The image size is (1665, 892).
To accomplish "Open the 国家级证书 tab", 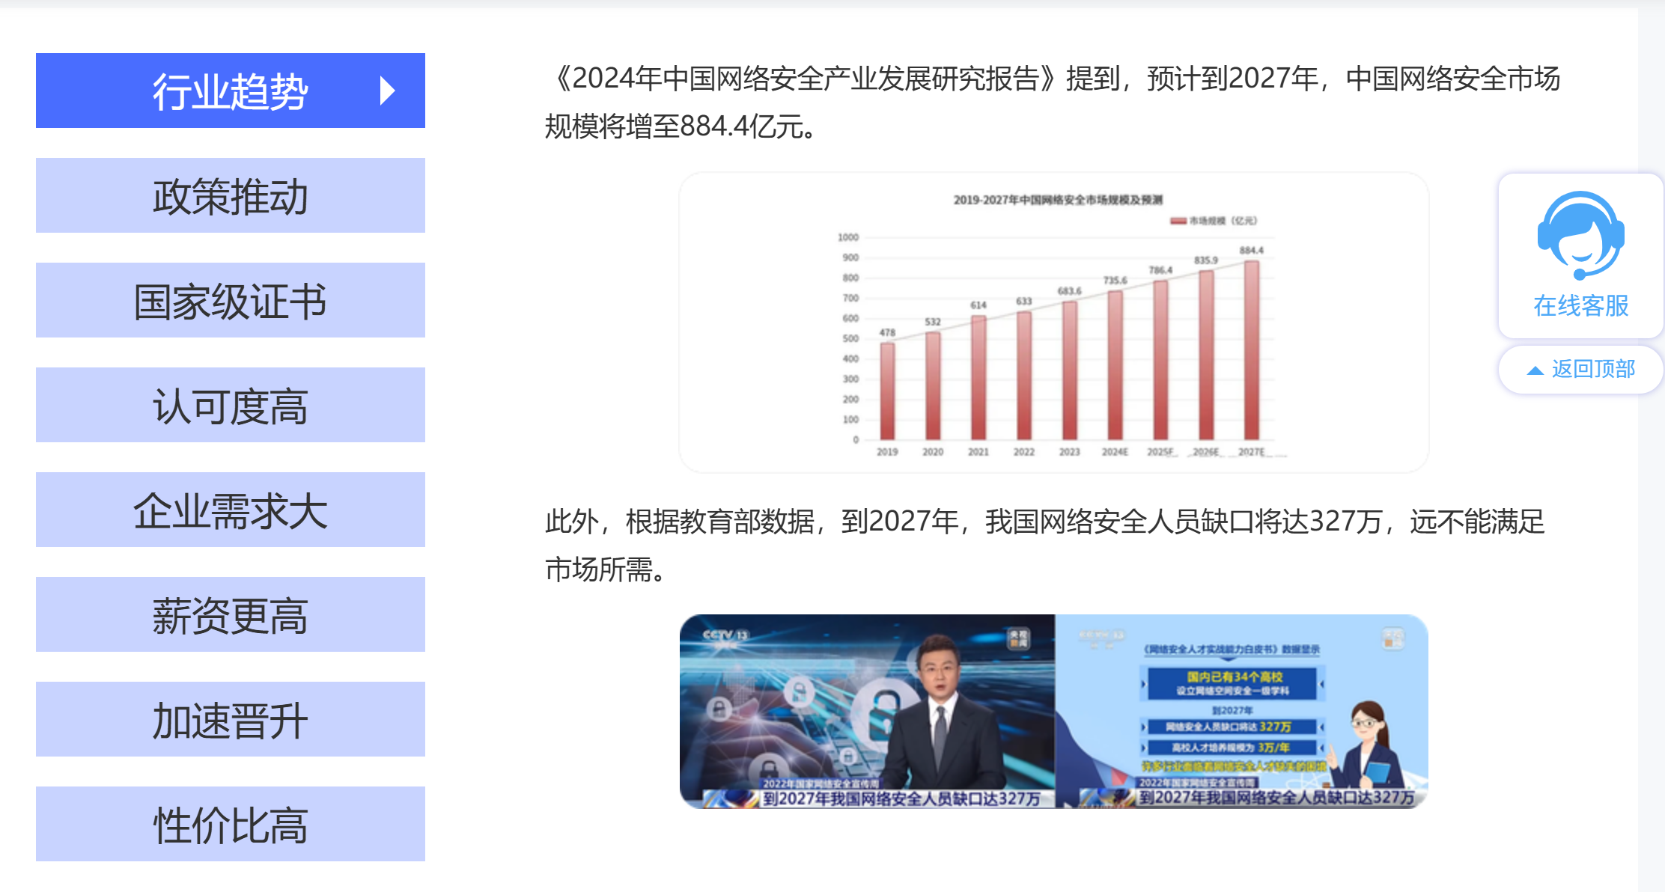I will [230, 300].
